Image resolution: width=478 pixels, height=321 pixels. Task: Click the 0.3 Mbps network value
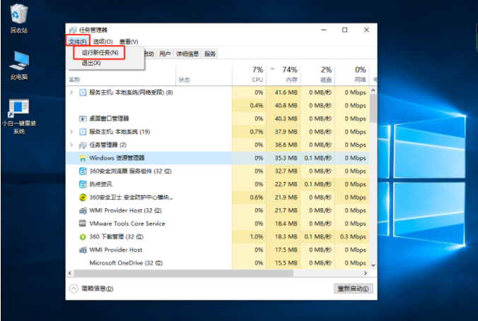353,237
